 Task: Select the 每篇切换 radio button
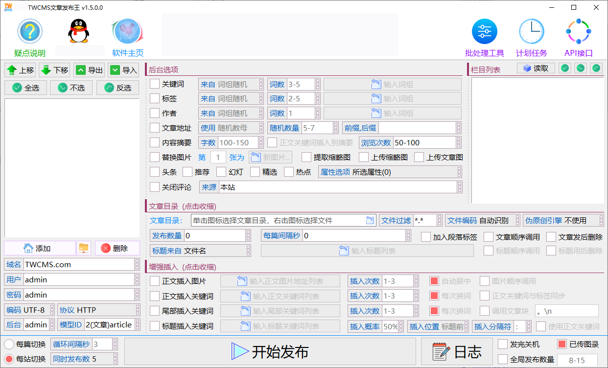(9, 344)
